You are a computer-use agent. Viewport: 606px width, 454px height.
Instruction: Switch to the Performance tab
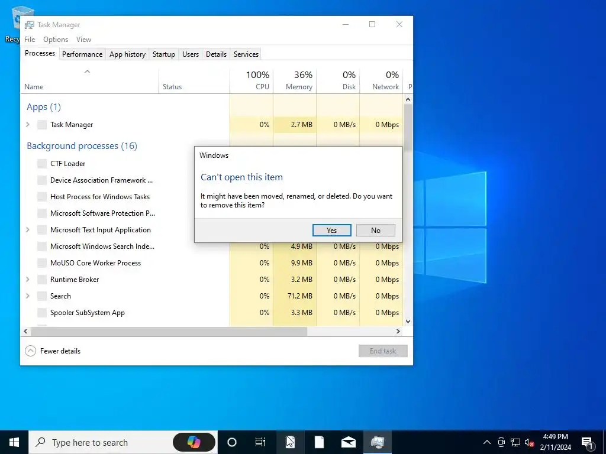click(82, 54)
